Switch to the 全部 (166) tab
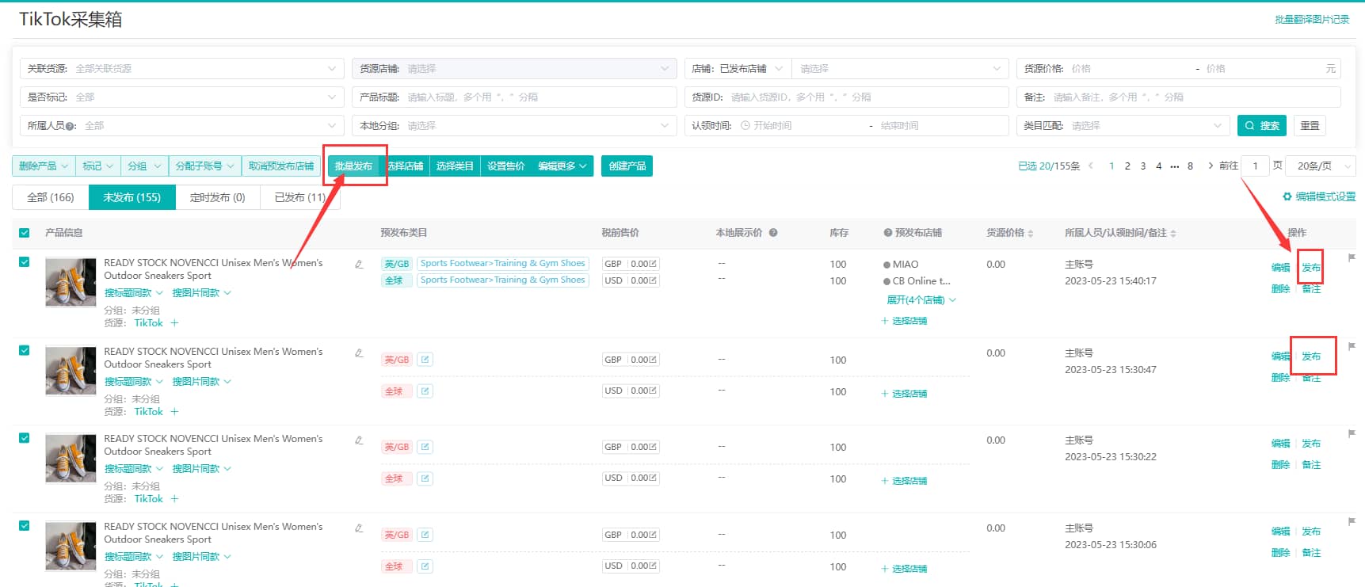The height and width of the screenshot is (587, 1365). (51, 197)
